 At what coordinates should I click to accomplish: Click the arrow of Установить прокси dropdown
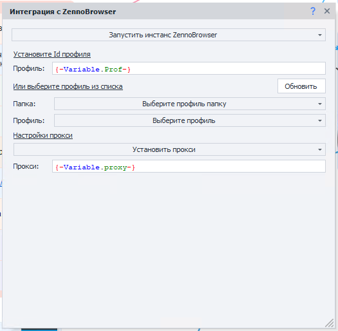click(x=320, y=149)
